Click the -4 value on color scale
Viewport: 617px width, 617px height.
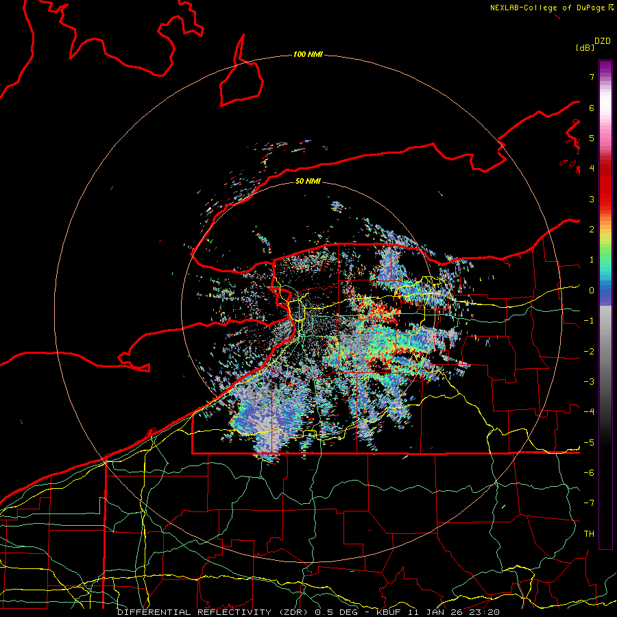coord(589,412)
